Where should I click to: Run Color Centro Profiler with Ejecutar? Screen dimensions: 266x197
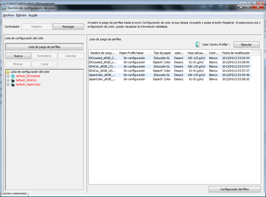pos(246,44)
